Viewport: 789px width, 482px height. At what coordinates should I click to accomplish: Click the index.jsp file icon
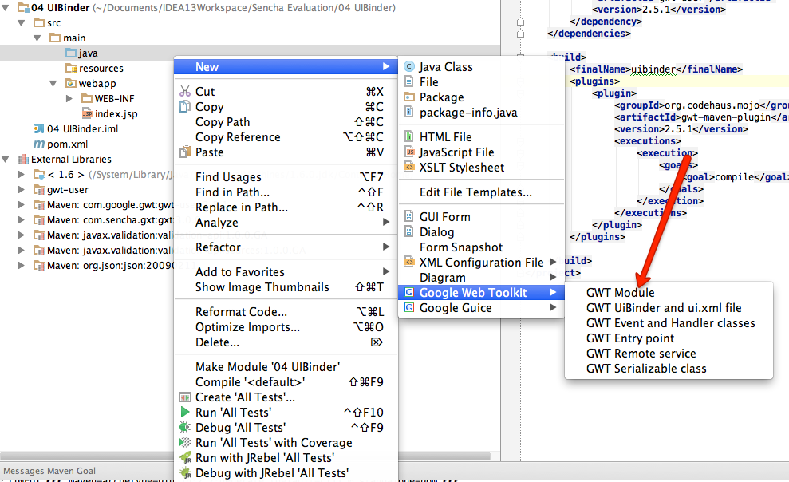click(x=87, y=113)
